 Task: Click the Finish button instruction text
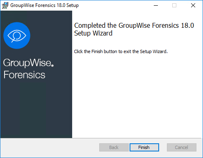pyautogui.click(x=121, y=51)
